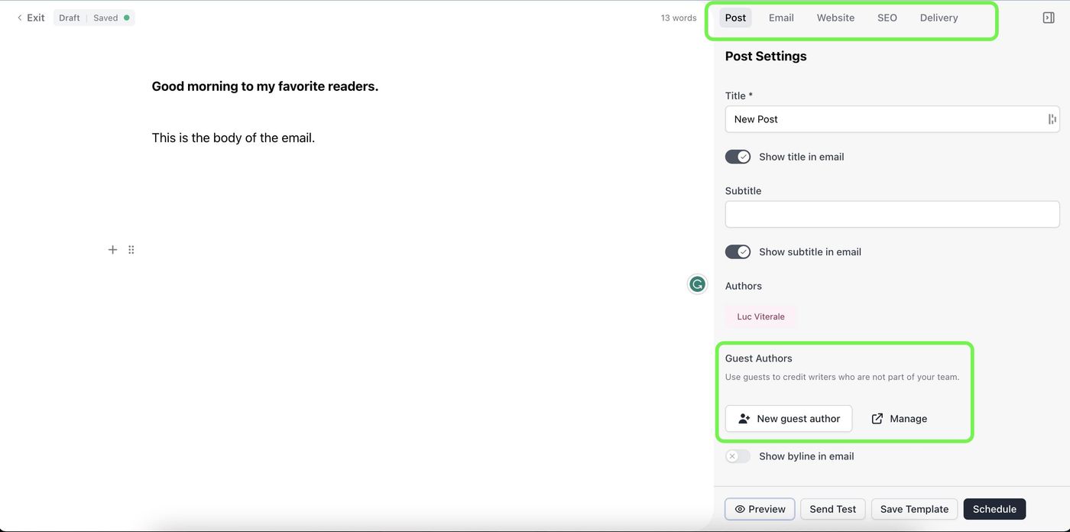Click the bold greeting heading text
Image resolution: width=1070 pixels, height=532 pixels.
[x=265, y=86]
